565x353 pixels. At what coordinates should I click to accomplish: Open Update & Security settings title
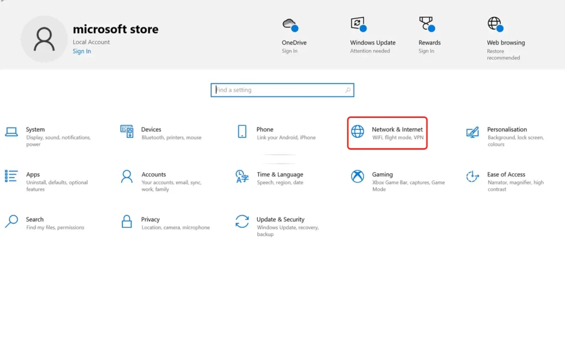[280, 220]
